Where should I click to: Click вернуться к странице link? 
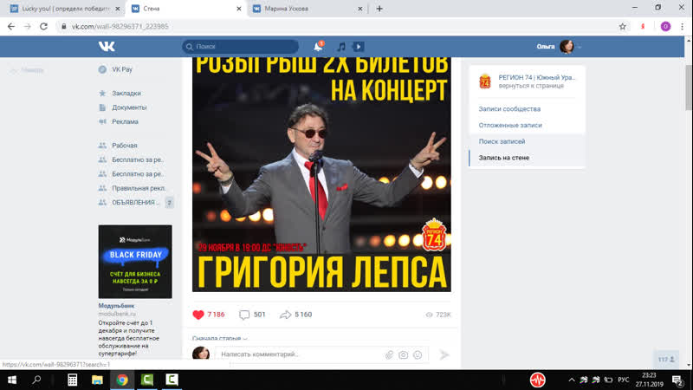tap(531, 86)
